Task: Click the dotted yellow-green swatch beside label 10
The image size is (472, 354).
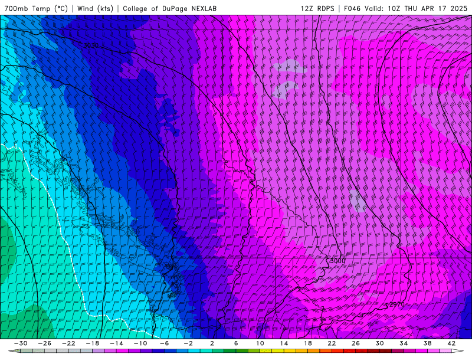Action: pos(266,351)
